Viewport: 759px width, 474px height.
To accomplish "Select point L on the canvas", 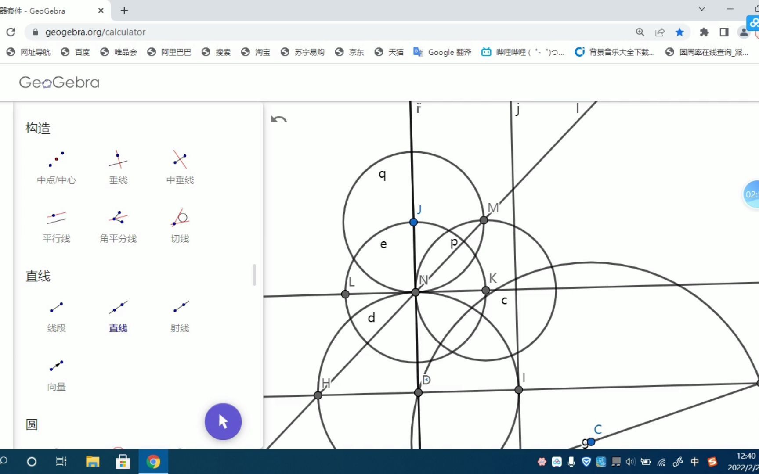I will click(x=345, y=294).
